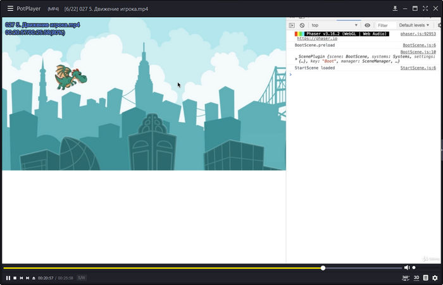The image size is (443, 285).
Task: Click the seek bar handle
Action: [x=323, y=268]
